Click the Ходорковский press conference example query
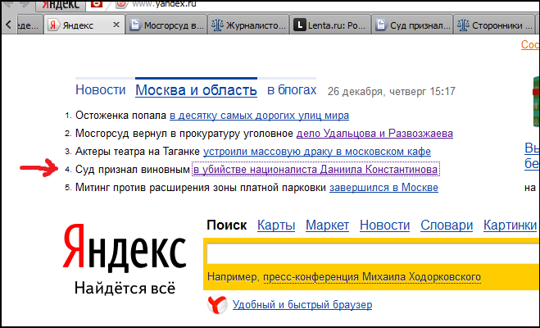The image size is (540, 328). click(x=373, y=277)
